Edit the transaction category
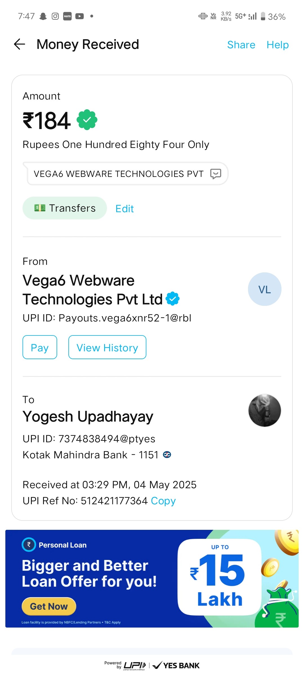The width and height of the screenshot is (304, 676). (125, 209)
